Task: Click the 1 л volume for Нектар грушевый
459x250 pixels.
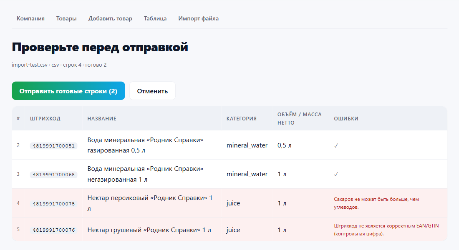Action: pyautogui.click(x=282, y=230)
